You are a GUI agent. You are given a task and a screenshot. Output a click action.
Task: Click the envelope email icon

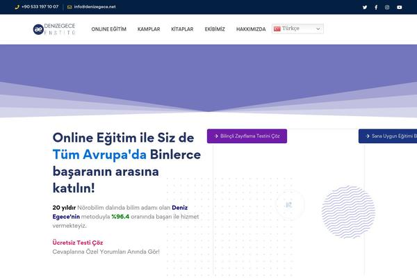click(69, 7)
